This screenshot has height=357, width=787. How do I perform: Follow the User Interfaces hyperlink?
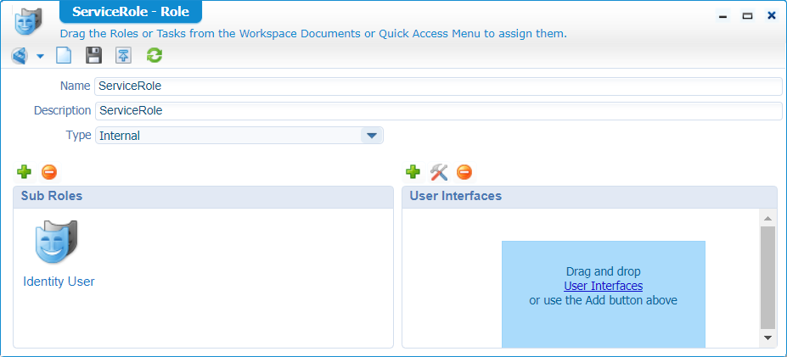click(x=603, y=287)
